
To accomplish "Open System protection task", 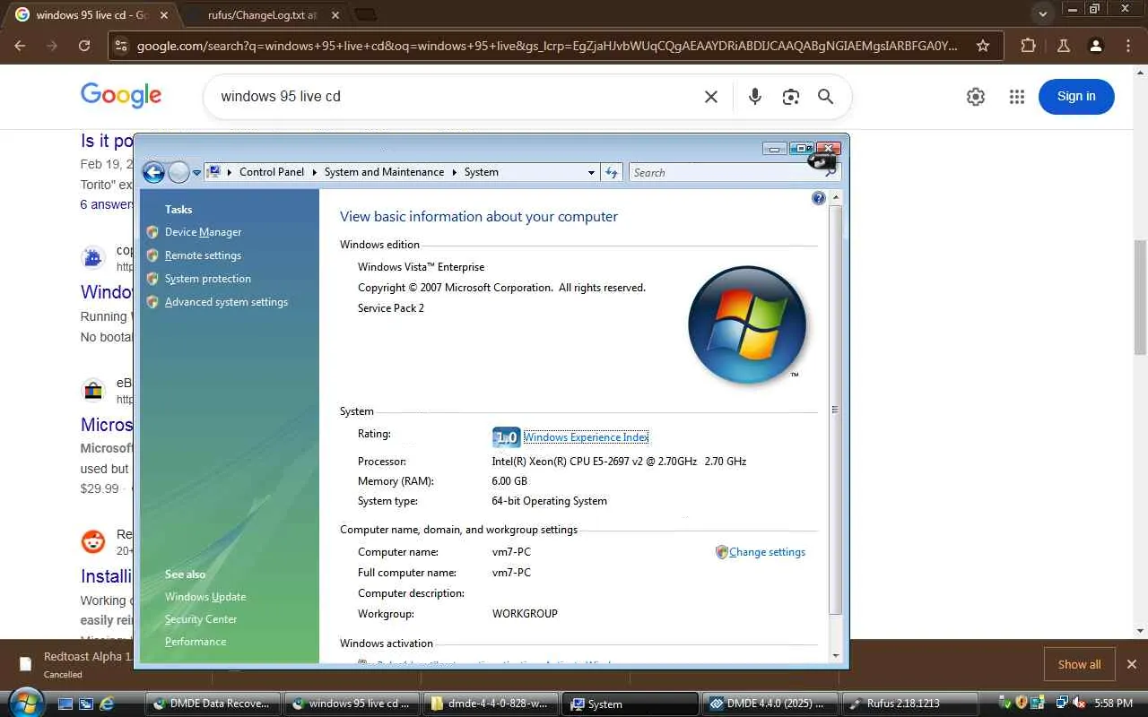I will [208, 279].
